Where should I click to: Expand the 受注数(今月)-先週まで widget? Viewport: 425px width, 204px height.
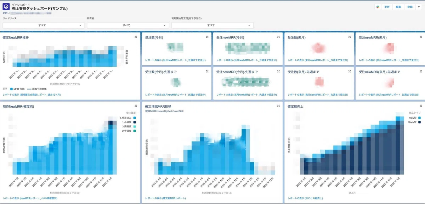(207, 72)
